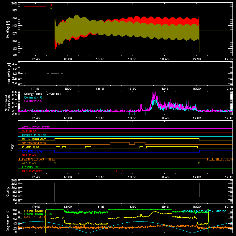Click the olive Y legend line
The height and width of the screenshot is (236, 236).
click(35, 10)
